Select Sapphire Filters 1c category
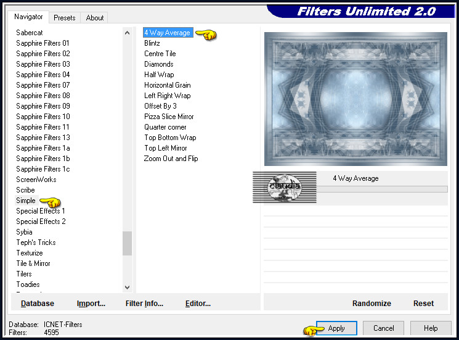 43,169
